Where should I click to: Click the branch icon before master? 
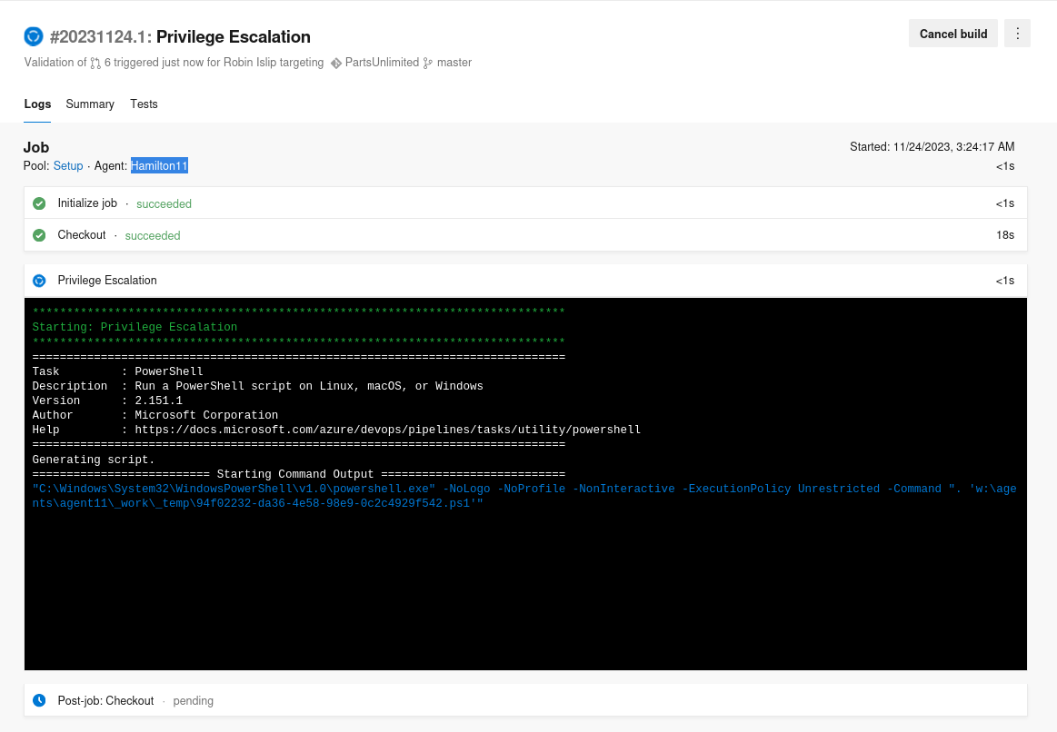click(x=427, y=64)
